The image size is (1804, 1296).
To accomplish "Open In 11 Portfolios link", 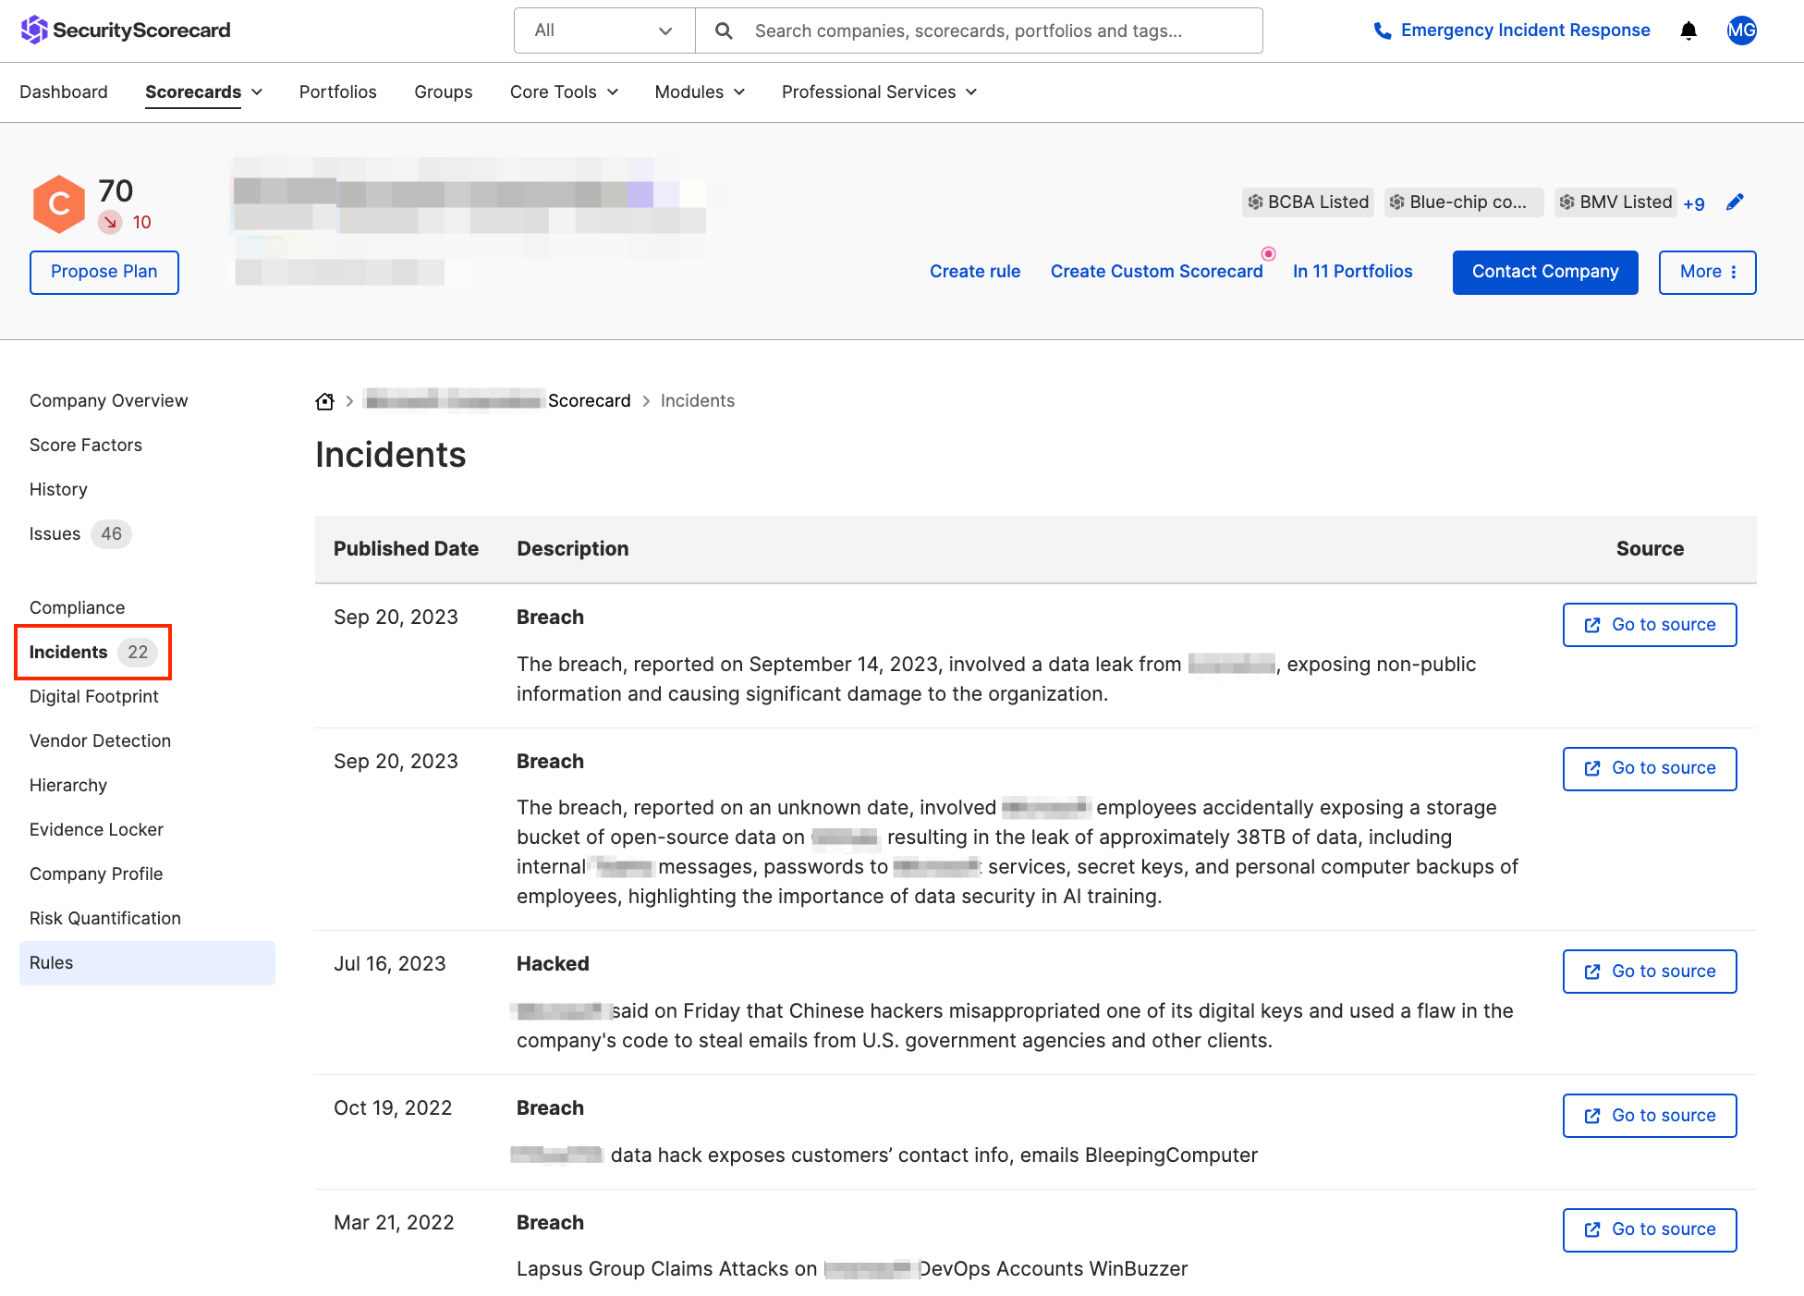I will 1353,272.
